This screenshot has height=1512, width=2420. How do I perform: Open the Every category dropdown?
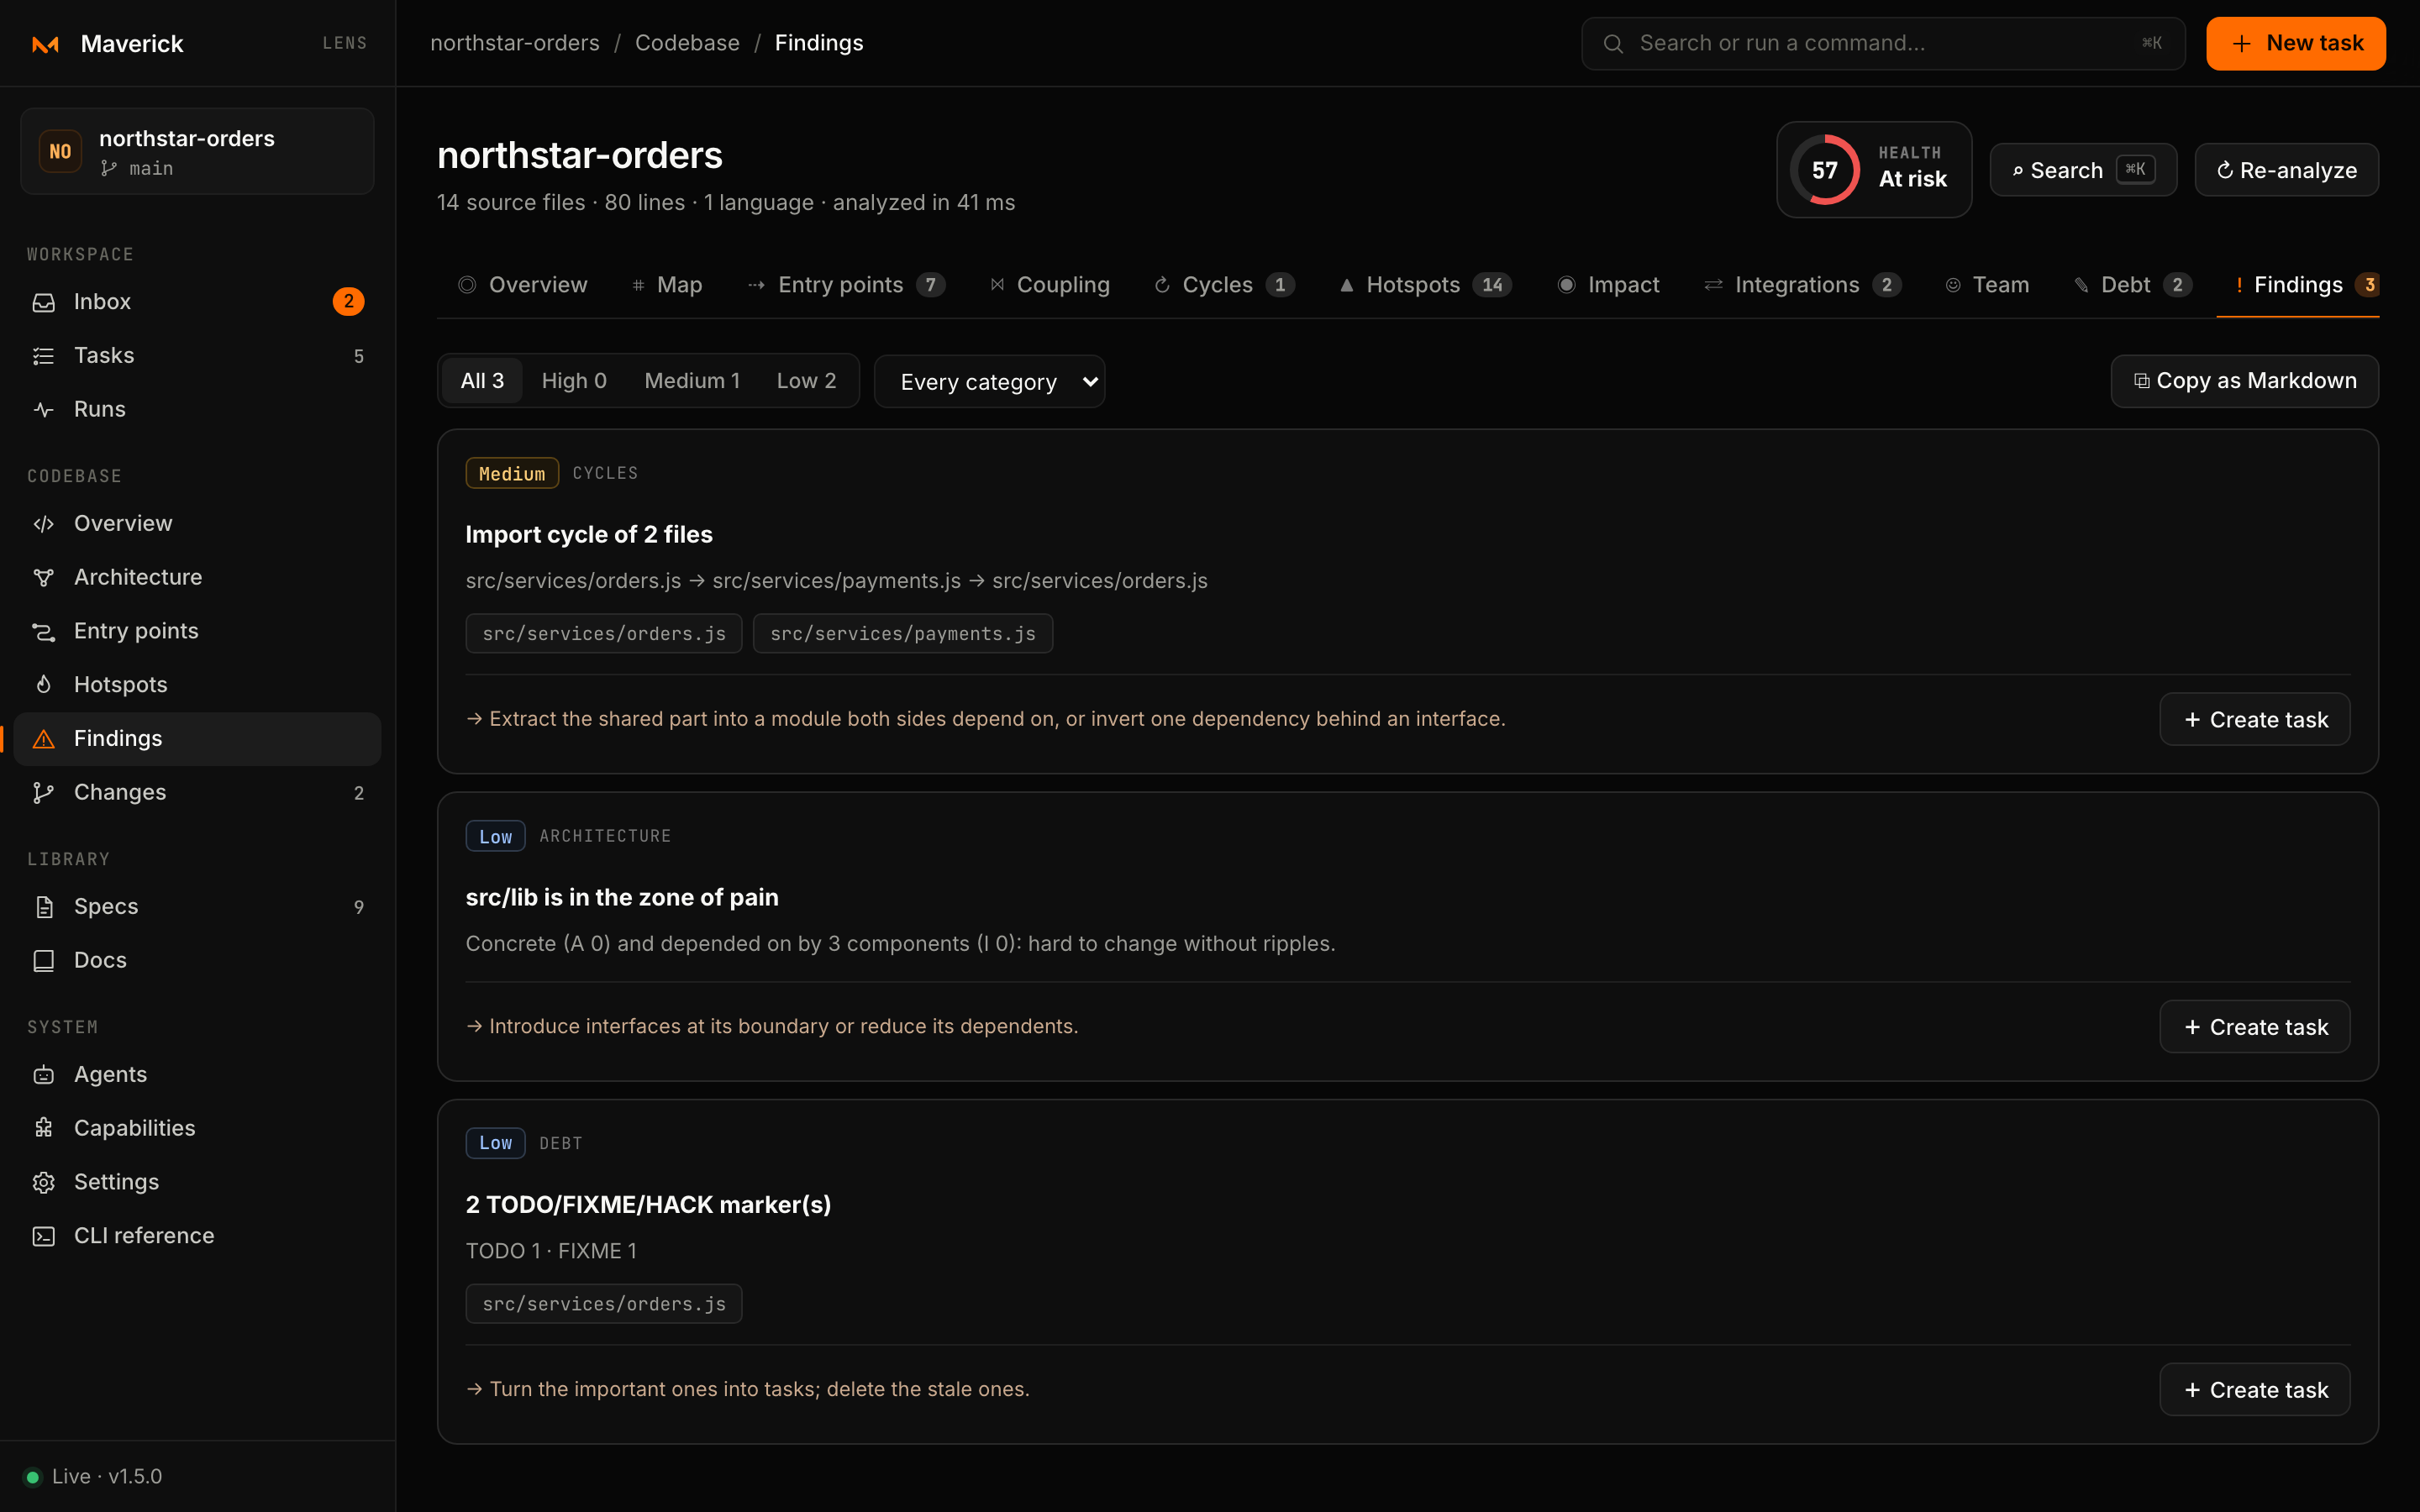click(989, 381)
